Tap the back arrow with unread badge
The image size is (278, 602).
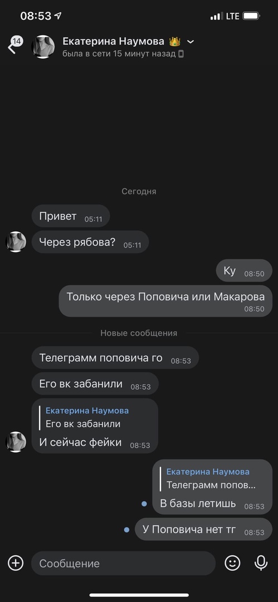point(15,45)
